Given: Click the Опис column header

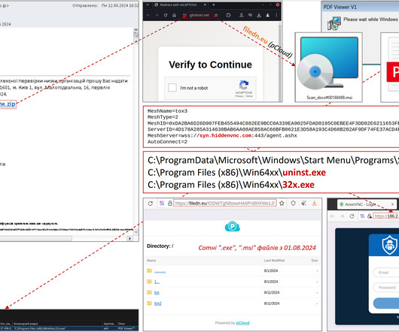Looking at the screenshot, I should [121, 324].
